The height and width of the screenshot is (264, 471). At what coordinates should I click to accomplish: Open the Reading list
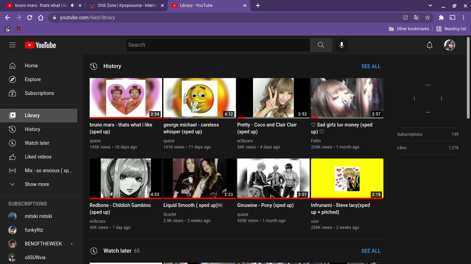(451, 29)
